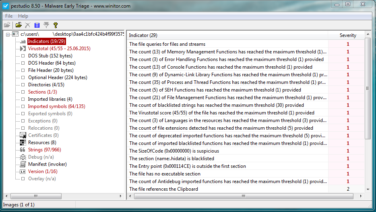This screenshot has height=212, width=376.
Task: Select Sections (1/3) tree item
Action: 42,92
